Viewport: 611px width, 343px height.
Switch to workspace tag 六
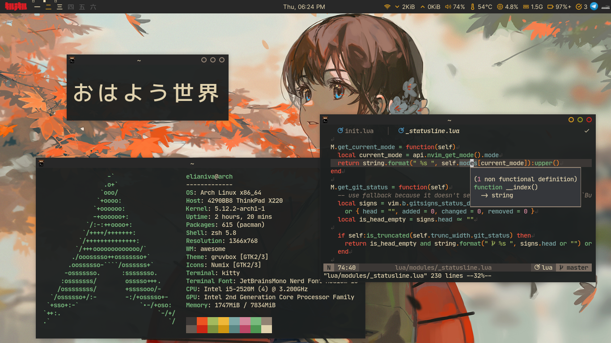coord(93,7)
